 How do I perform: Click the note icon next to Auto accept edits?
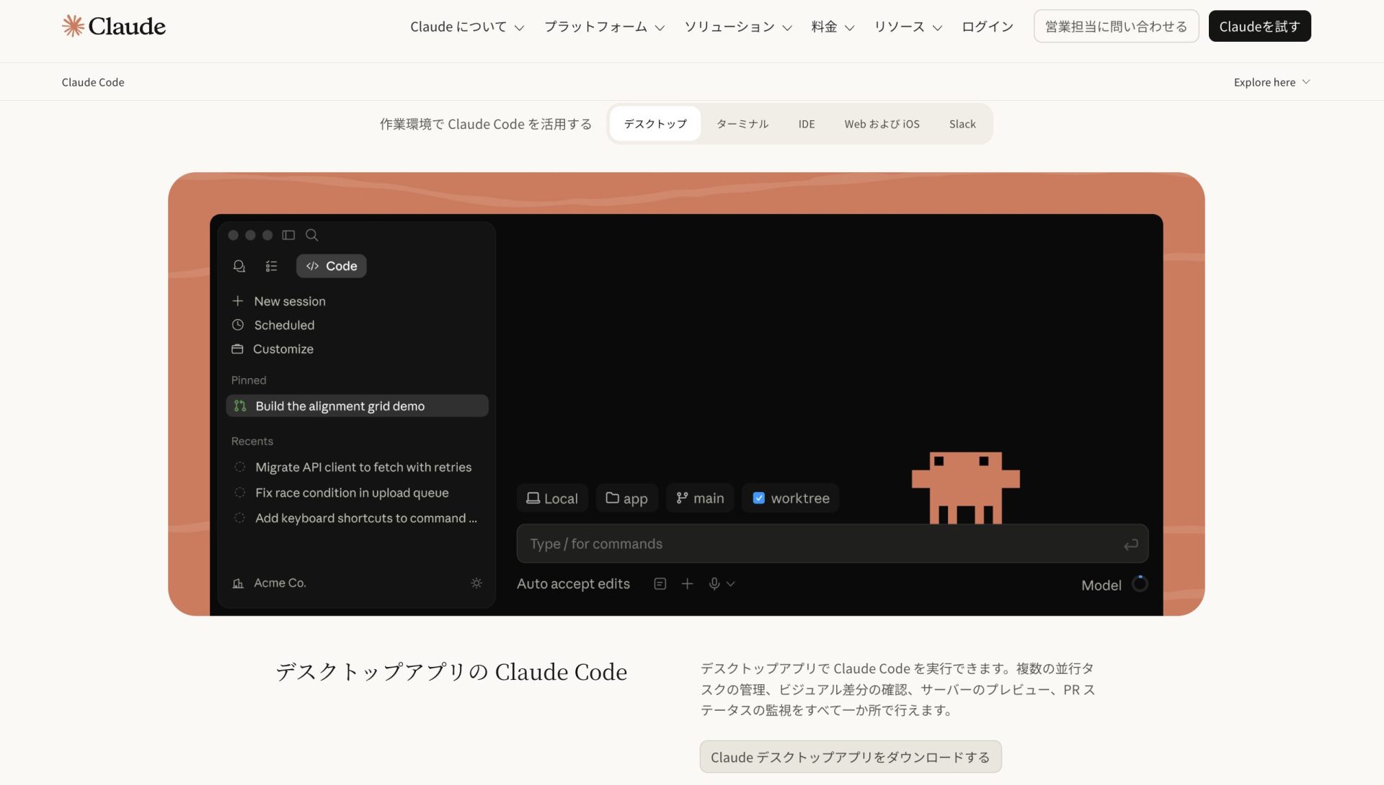pyautogui.click(x=660, y=584)
